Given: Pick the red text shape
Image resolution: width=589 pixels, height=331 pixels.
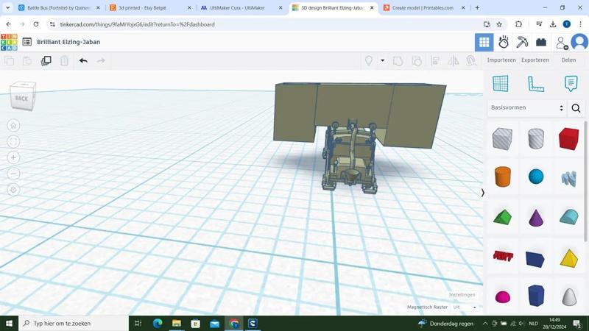Looking at the screenshot, I should click(x=503, y=256).
